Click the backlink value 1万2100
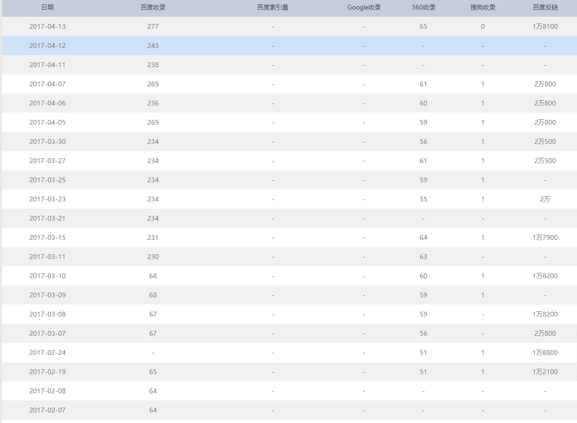577x423 pixels. [545, 372]
